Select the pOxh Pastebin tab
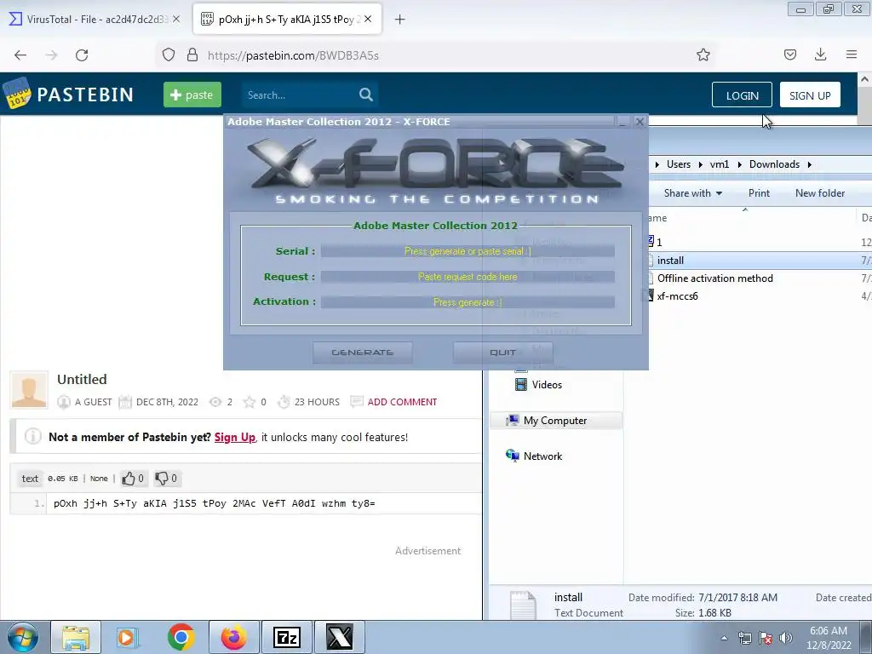This screenshot has height=654, width=872. 287,19
